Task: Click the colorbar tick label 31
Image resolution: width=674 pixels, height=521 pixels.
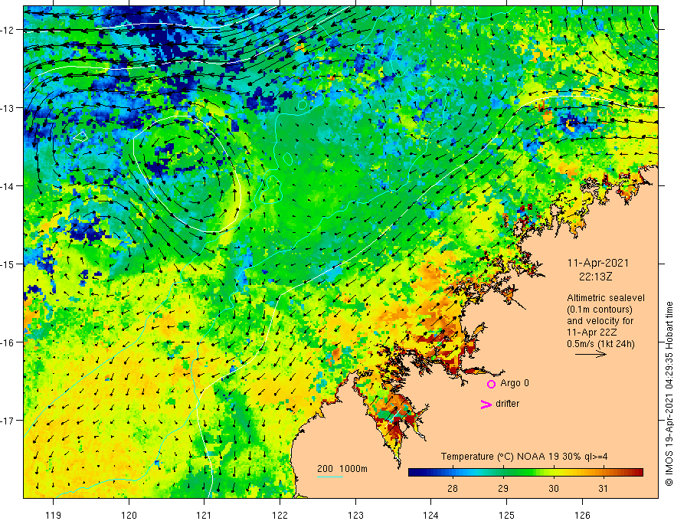Action: pos(603,488)
